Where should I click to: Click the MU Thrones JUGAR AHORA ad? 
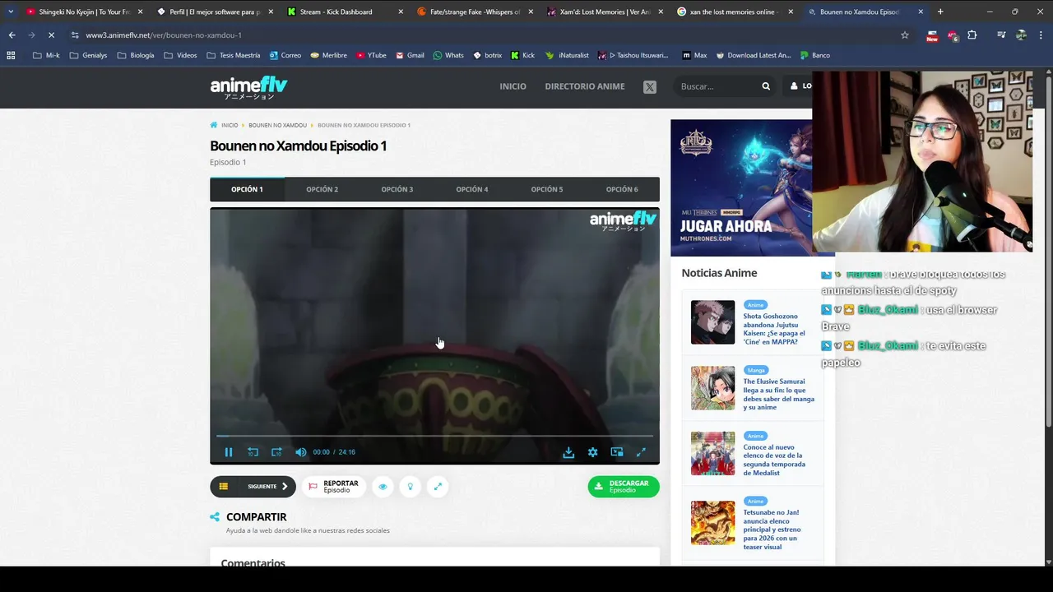[741, 187]
